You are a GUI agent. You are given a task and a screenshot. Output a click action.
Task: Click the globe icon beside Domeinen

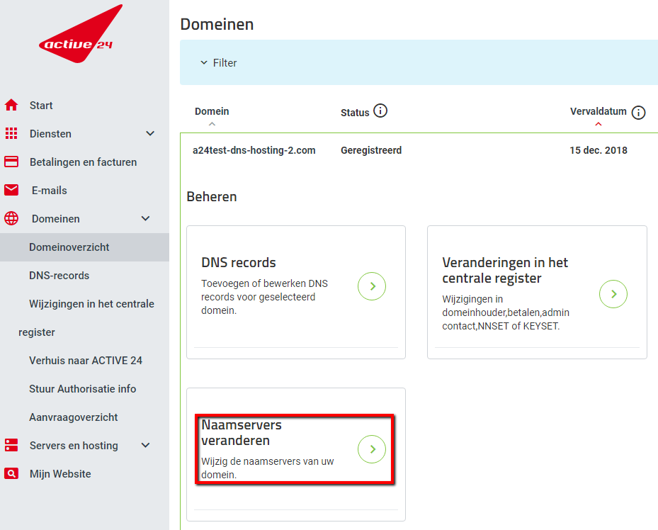pyautogui.click(x=11, y=218)
